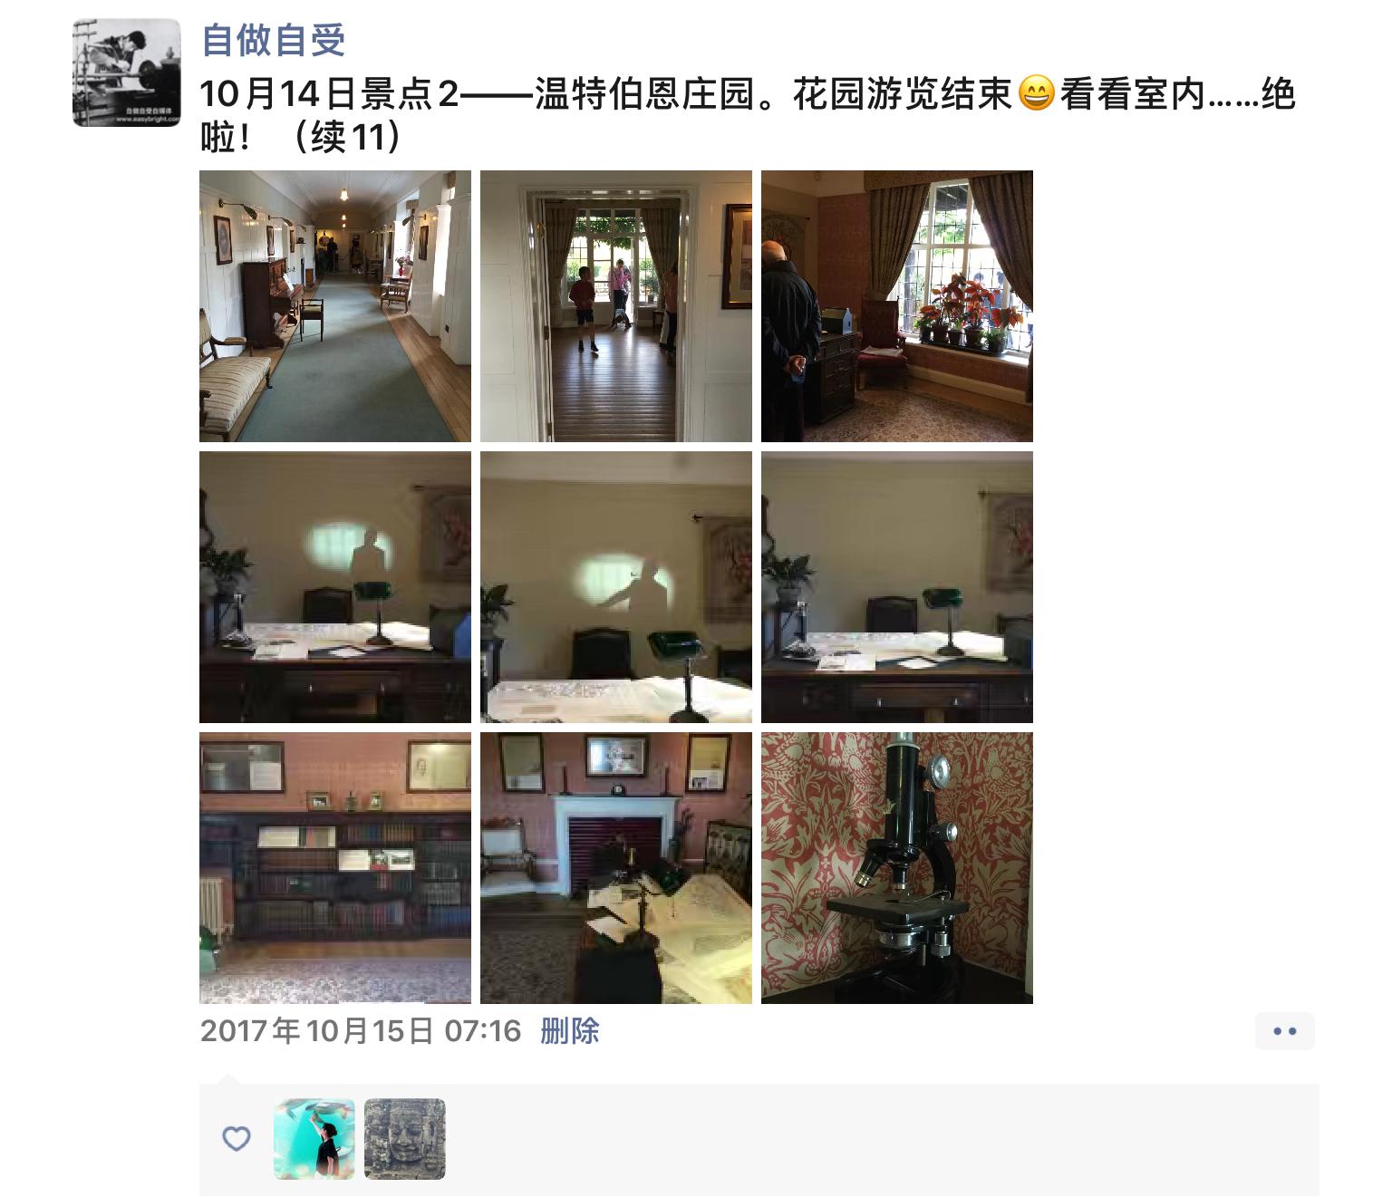1392x1197 pixels.
Task: Open the username 自做自受 profile link
Action: tap(273, 41)
